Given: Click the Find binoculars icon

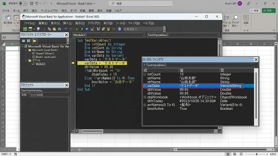Looking at the screenshot, I should [59, 29].
